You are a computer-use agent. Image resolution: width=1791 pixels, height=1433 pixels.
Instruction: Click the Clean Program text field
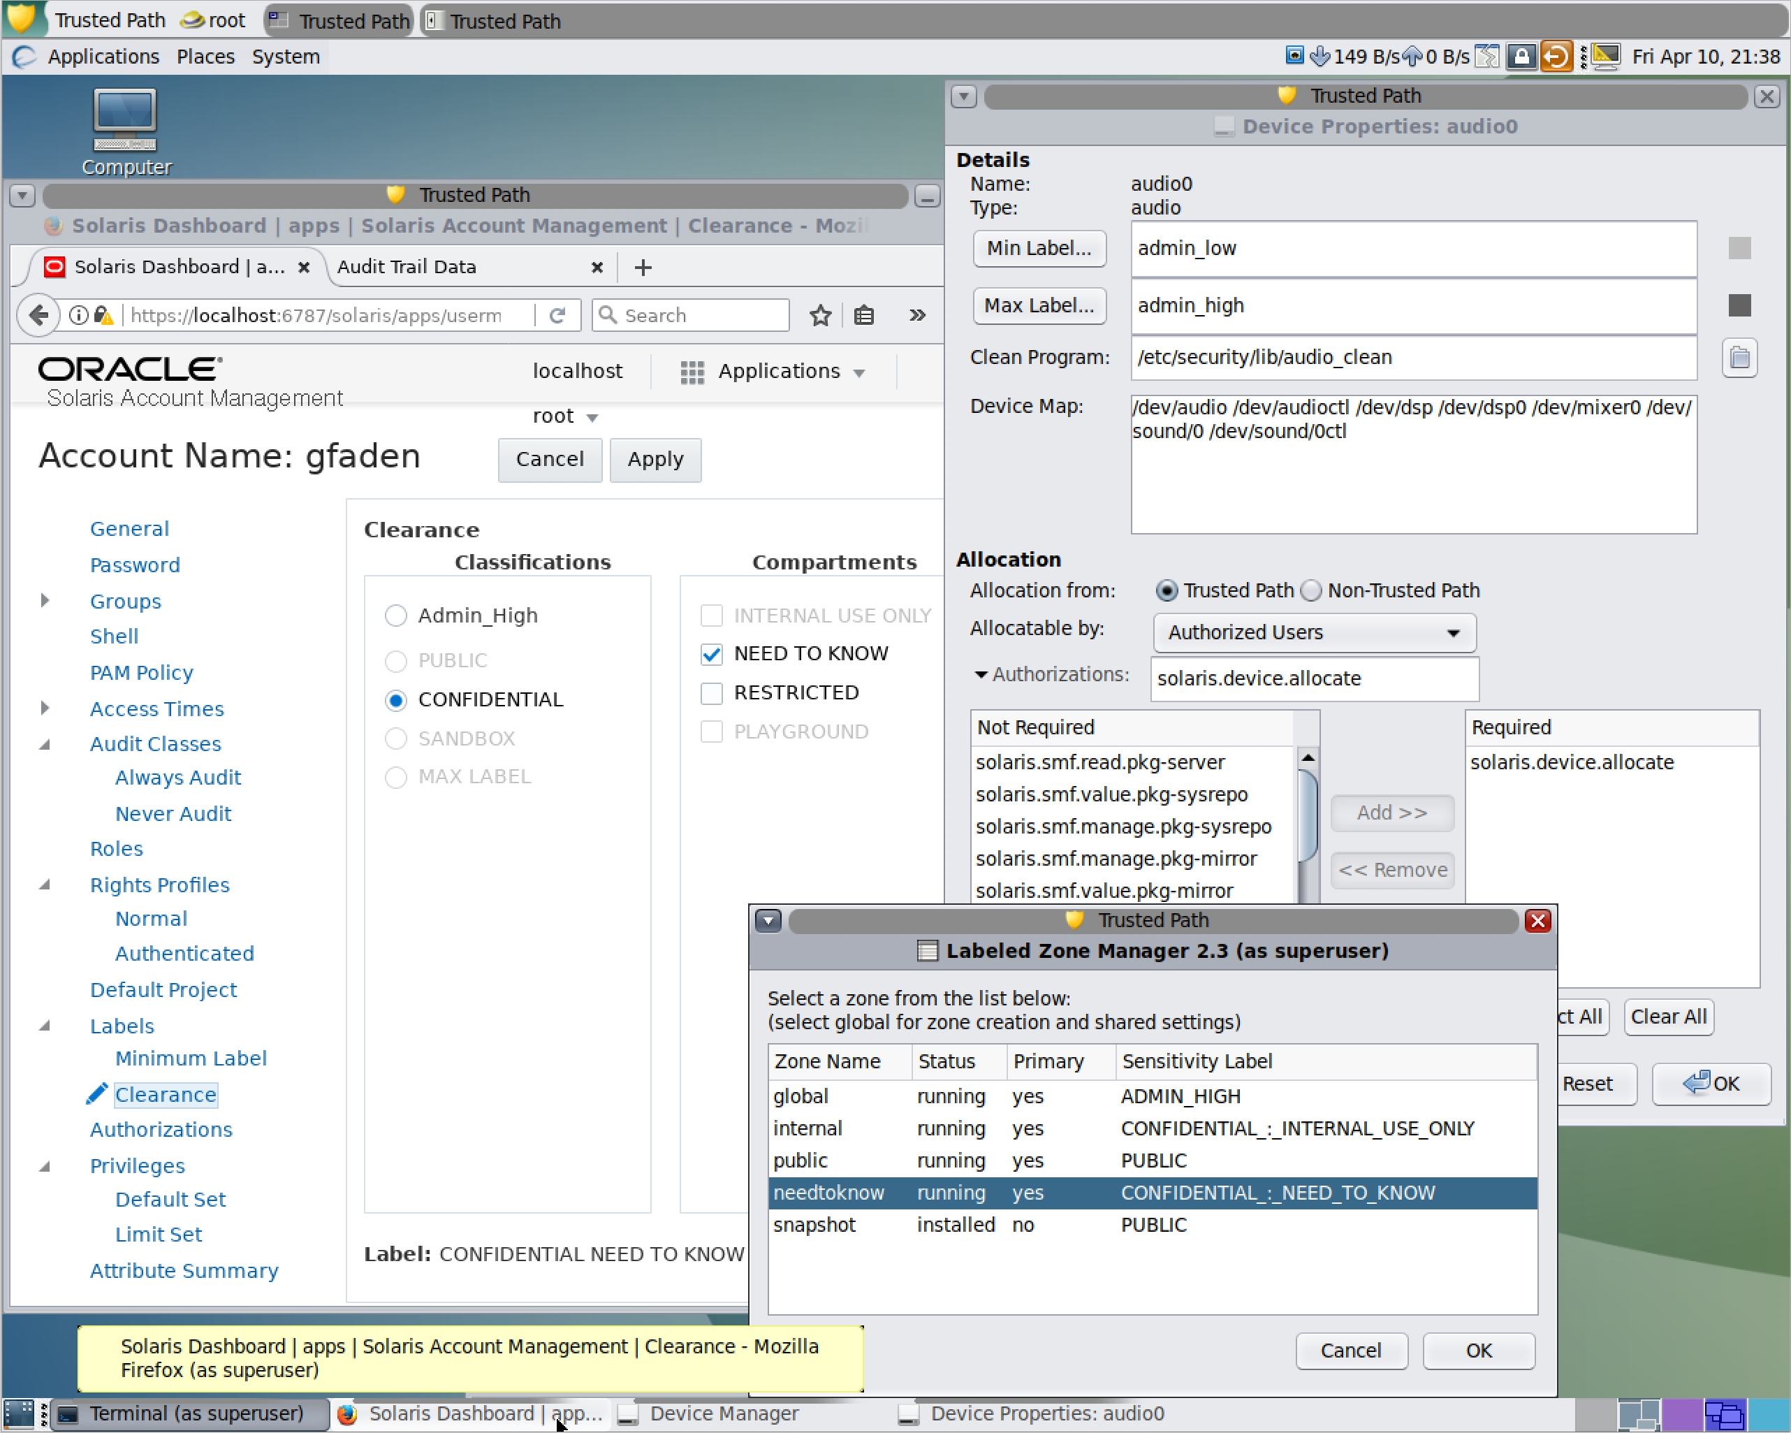point(1413,358)
